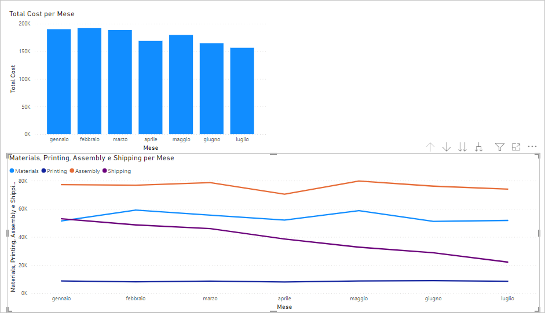545x313 pixels.
Task: Open More options ellipsis menu
Action: (x=532, y=146)
